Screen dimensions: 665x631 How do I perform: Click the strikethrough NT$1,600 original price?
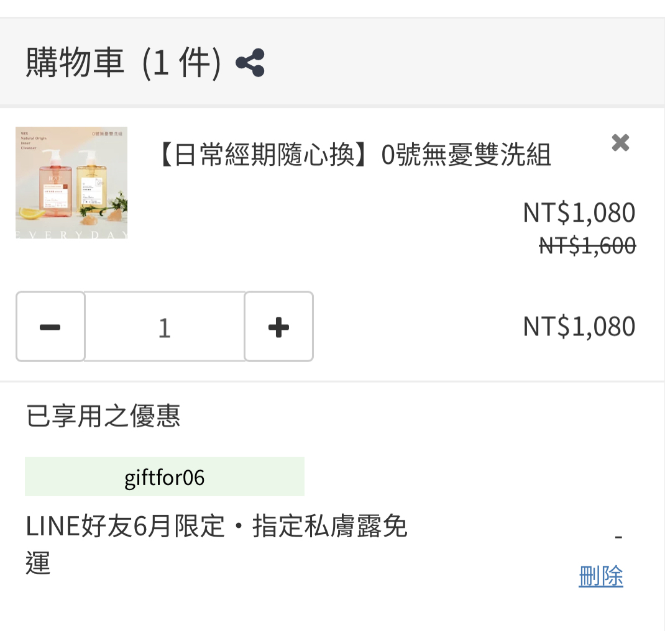[x=587, y=246]
